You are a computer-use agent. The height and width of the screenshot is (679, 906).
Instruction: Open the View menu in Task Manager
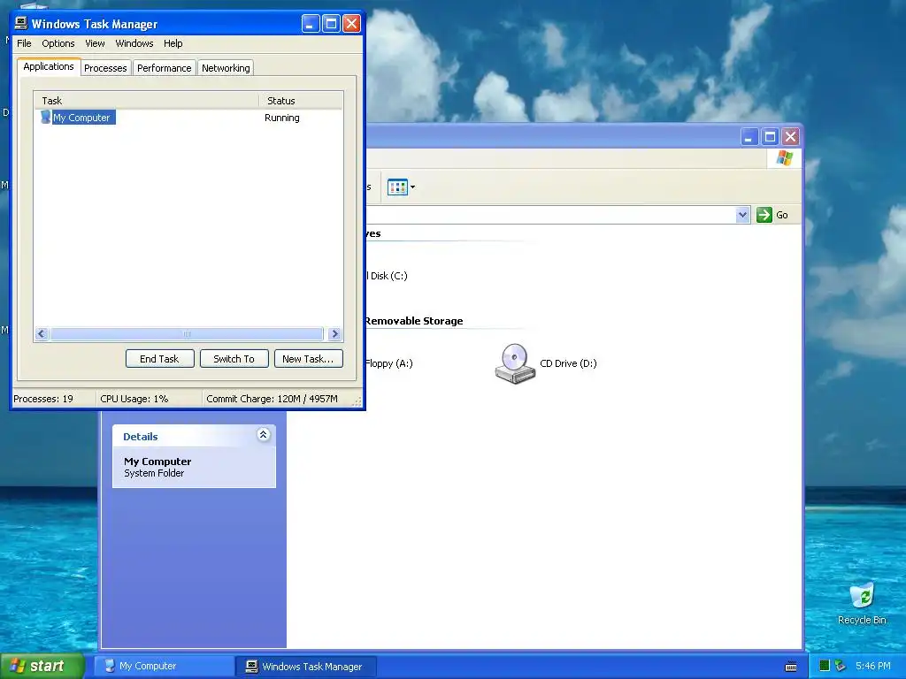[95, 43]
